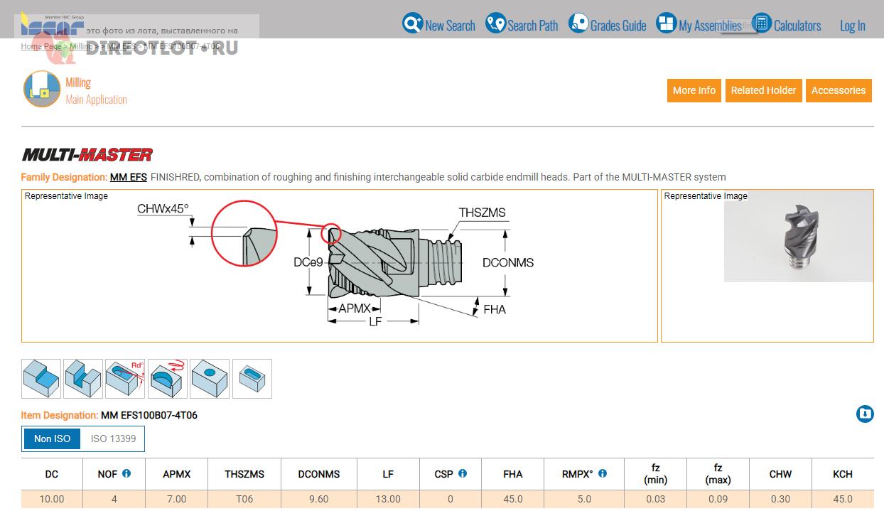884x511 pixels.
Task: Open the Accessories section
Action: pyautogui.click(x=839, y=90)
